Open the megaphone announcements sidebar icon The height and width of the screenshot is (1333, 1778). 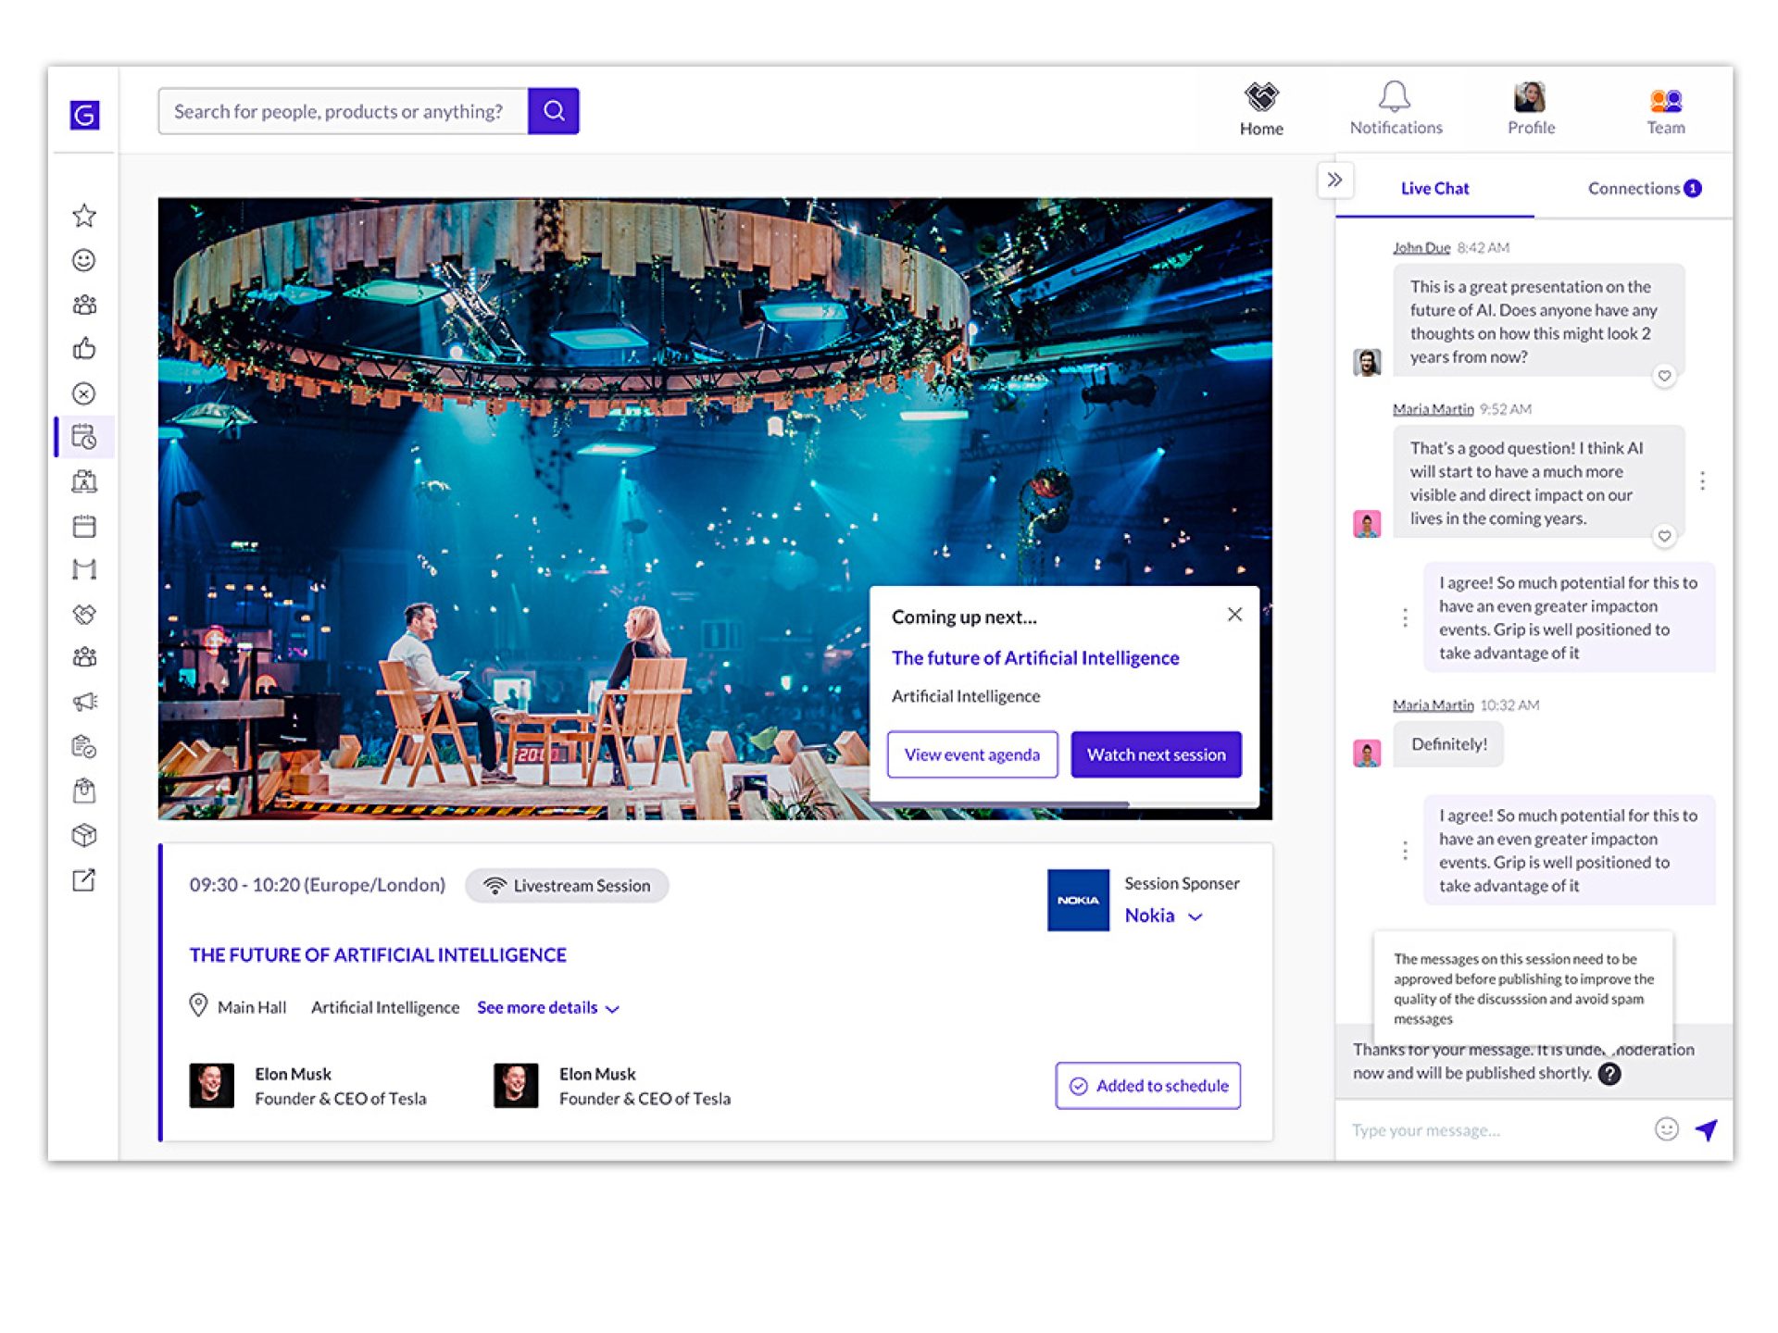point(84,702)
